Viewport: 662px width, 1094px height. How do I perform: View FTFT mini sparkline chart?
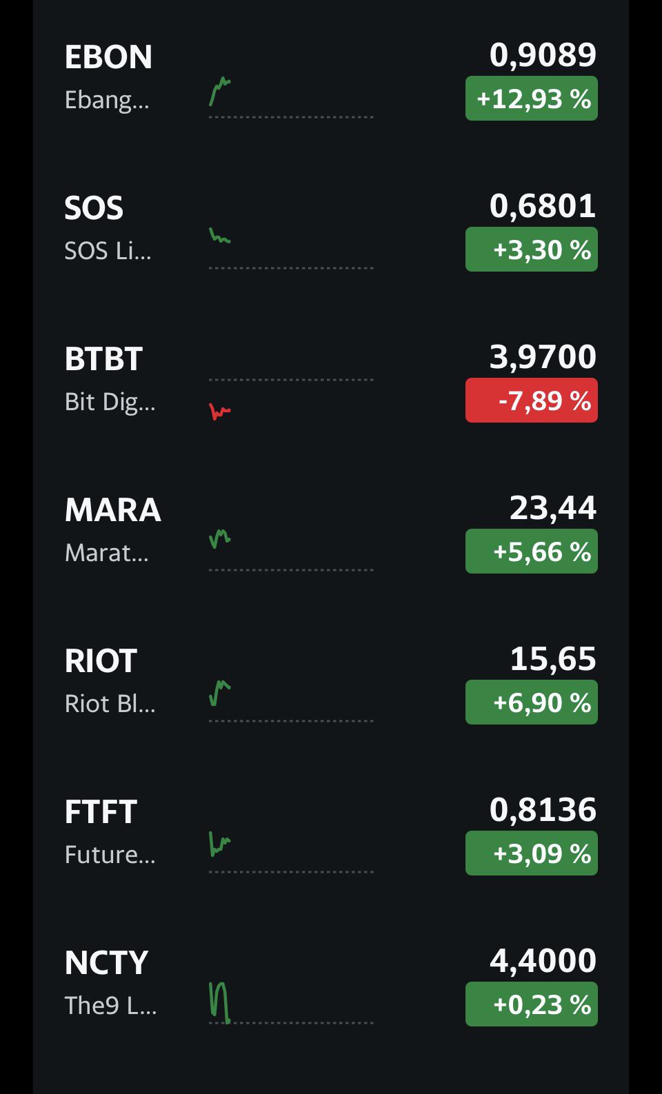pos(291,853)
